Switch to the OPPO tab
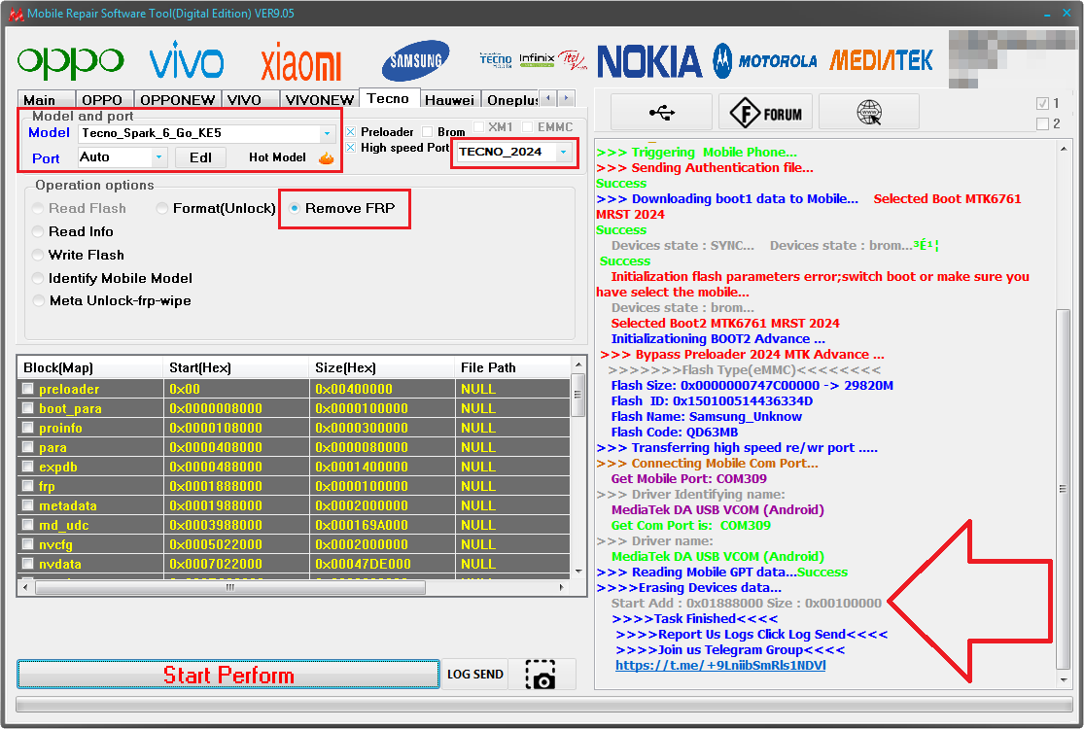 coord(104,99)
